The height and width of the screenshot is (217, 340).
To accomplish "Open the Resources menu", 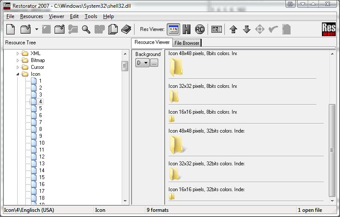I will (31, 16).
